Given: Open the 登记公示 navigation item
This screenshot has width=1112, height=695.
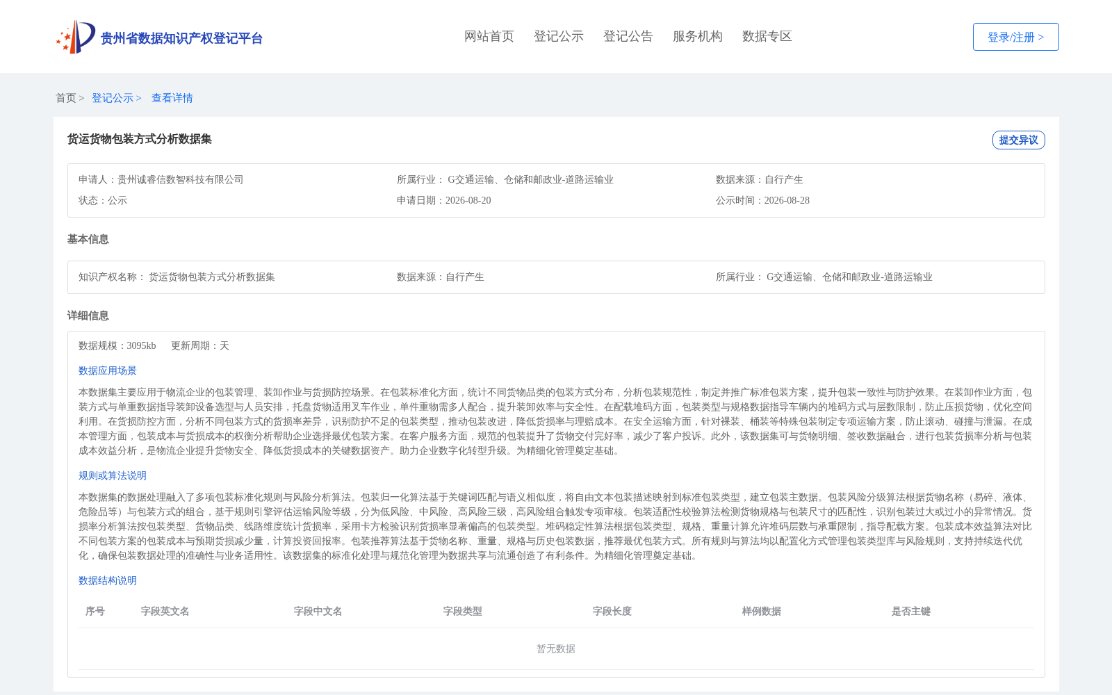Looking at the screenshot, I should (559, 36).
